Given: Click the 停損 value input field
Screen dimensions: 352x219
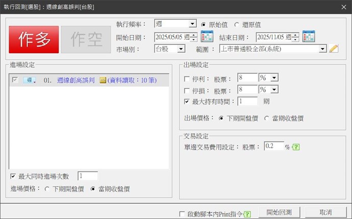Looking at the screenshot, I should coord(247,90).
